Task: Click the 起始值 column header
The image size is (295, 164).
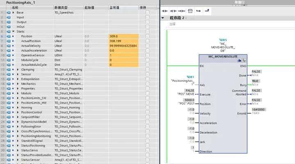Action: [89, 8]
